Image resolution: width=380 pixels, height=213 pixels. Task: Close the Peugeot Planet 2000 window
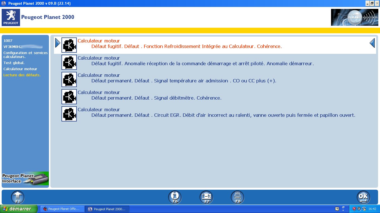[x=377, y=3]
